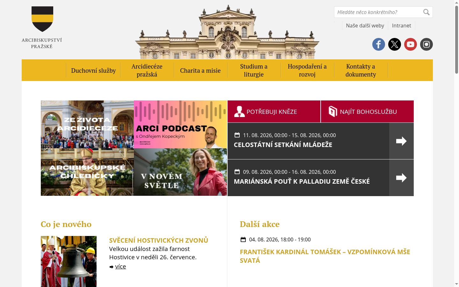Click the palace header image

[x=227, y=32]
